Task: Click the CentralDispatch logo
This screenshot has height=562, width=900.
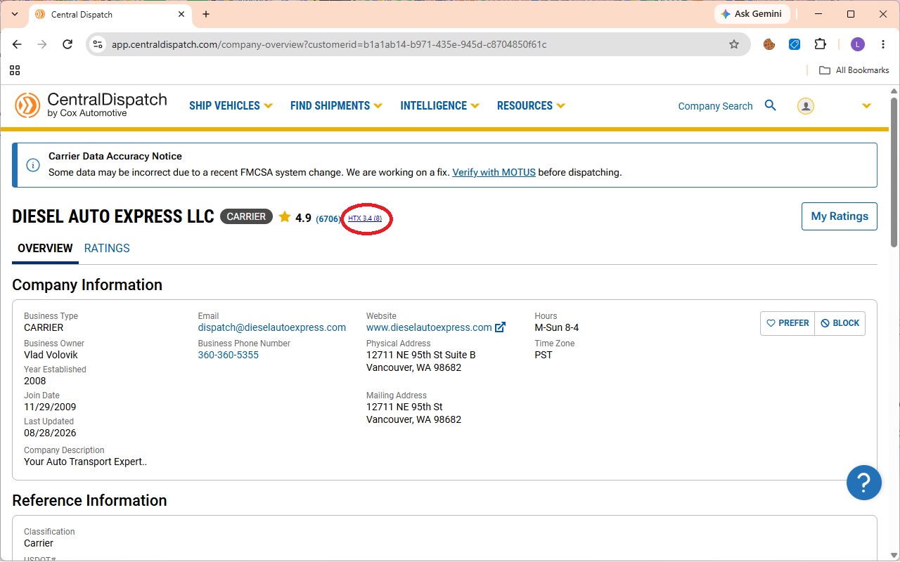Action: point(91,105)
